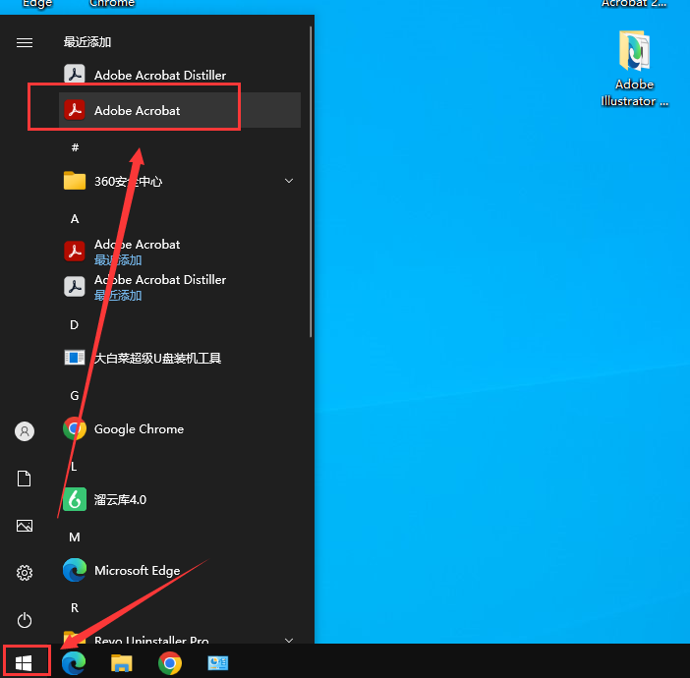Open Settings gear in the Start sidebar
This screenshot has height=678, width=690.
click(x=25, y=573)
